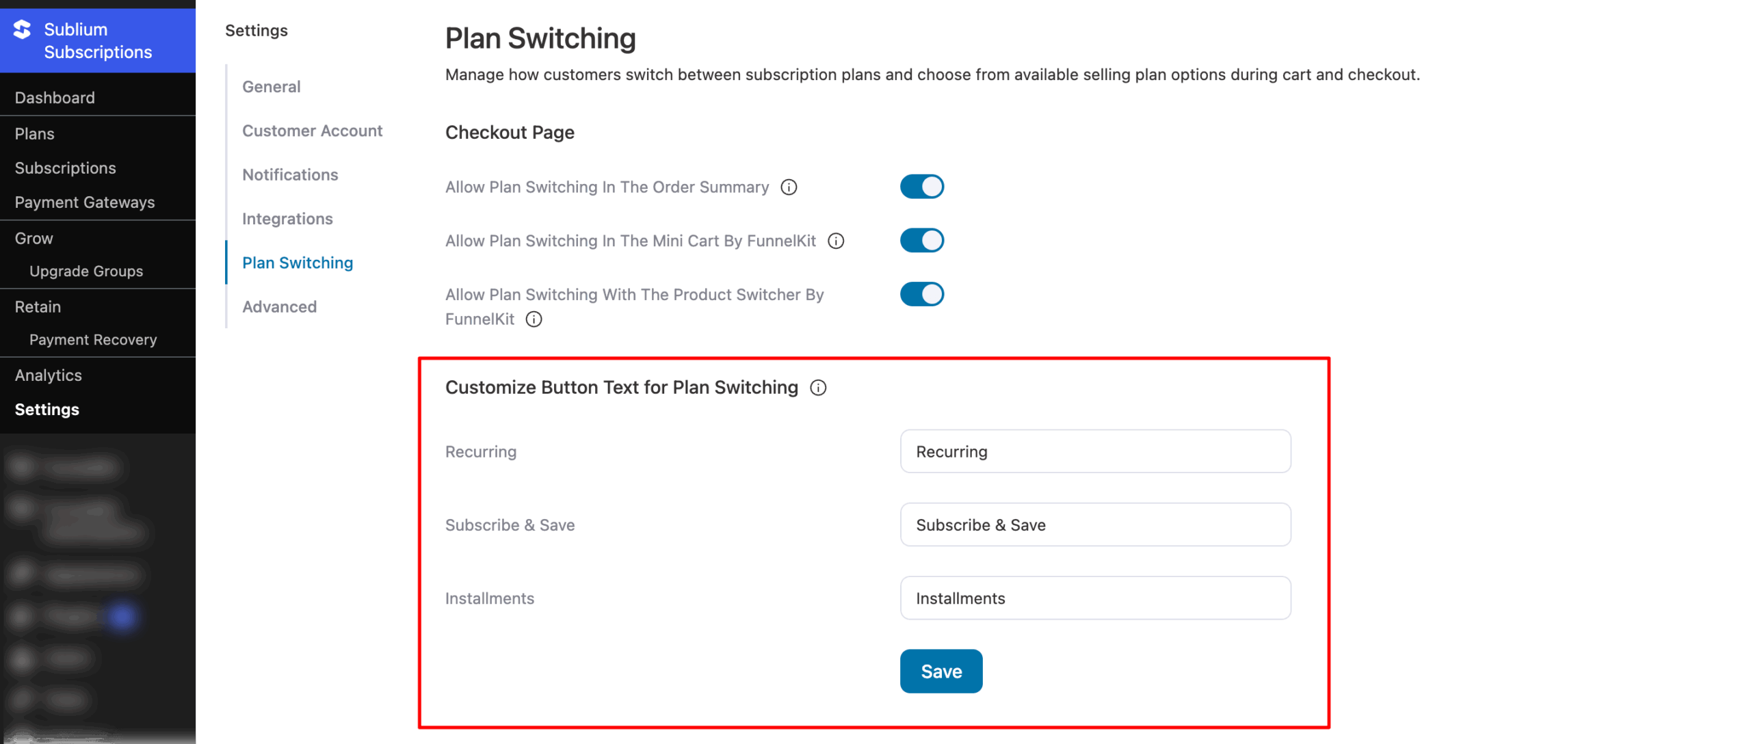Screen dimensions: 1751x744
Task: Open the Subscriptions sidebar section
Action: [65, 168]
